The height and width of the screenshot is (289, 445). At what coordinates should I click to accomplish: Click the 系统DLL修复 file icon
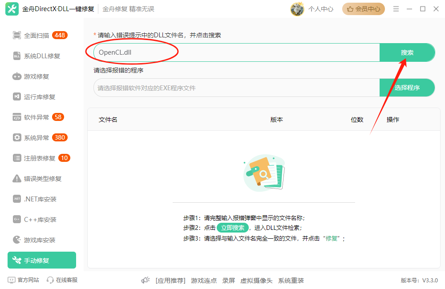17,56
